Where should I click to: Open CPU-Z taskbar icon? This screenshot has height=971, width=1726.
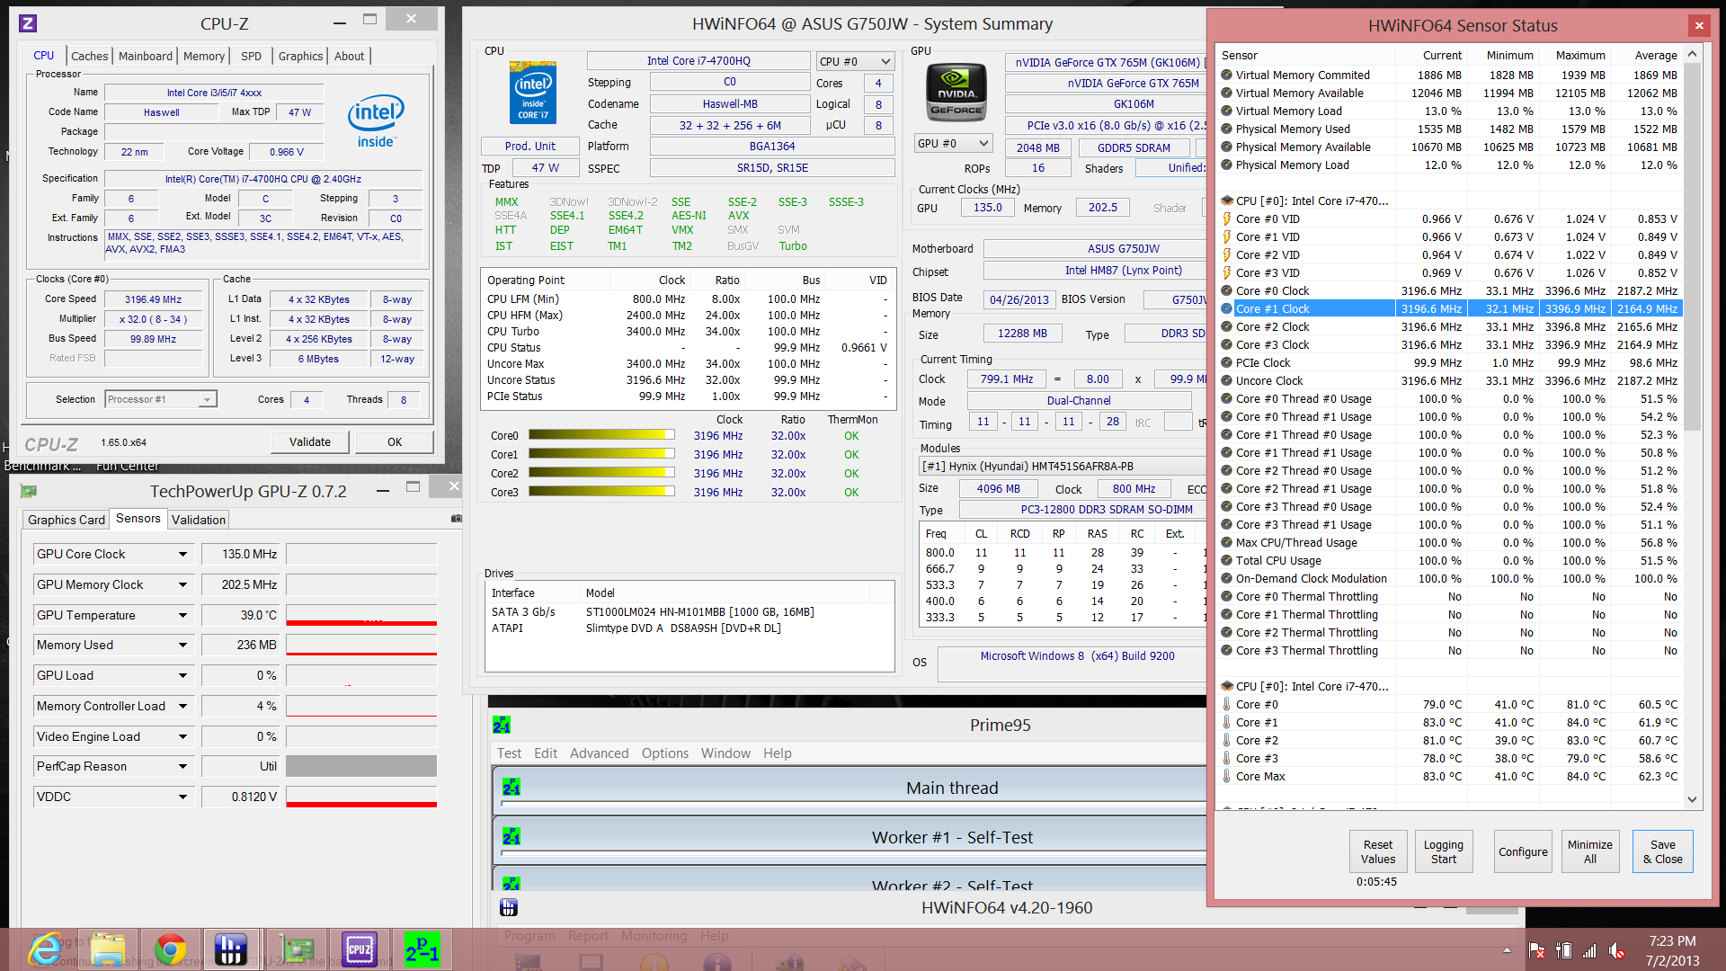pyautogui.click(x=359, y=949)
